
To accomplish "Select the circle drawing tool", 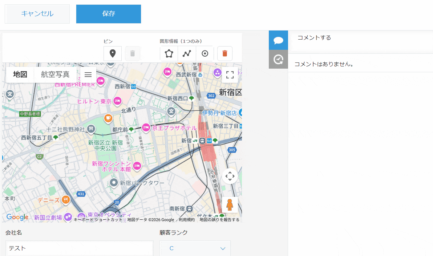I will point(205,53).
